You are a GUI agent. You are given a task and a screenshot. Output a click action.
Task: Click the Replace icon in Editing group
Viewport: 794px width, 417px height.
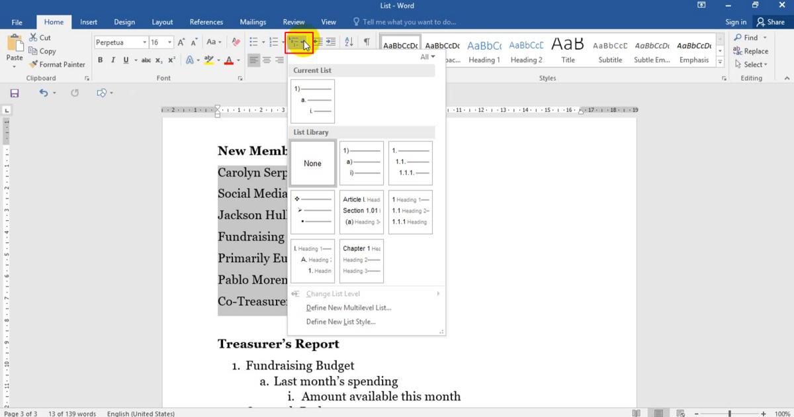738,51
